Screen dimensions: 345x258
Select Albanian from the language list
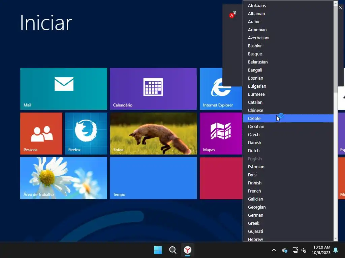(288, 13)
